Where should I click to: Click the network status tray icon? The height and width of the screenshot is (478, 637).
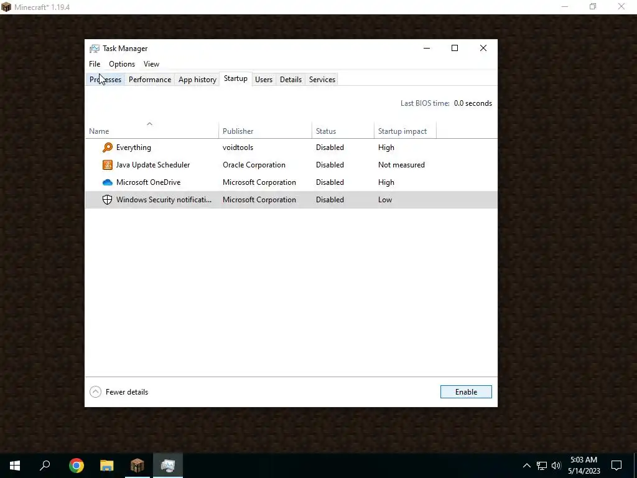[542, 466]
